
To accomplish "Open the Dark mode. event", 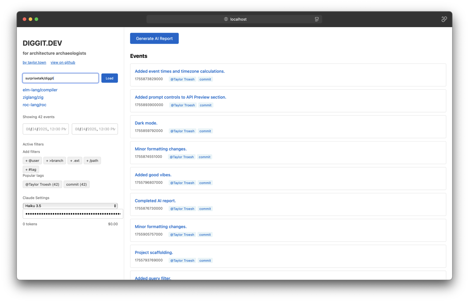I will [x=146, y=123].
